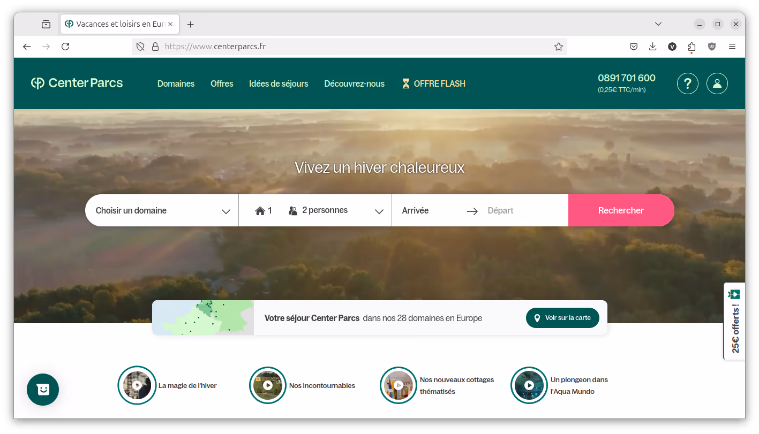Expand the Choisir un domaine dropdown
The height and width of the screenshot is (434, 759).
coord(162,210)
